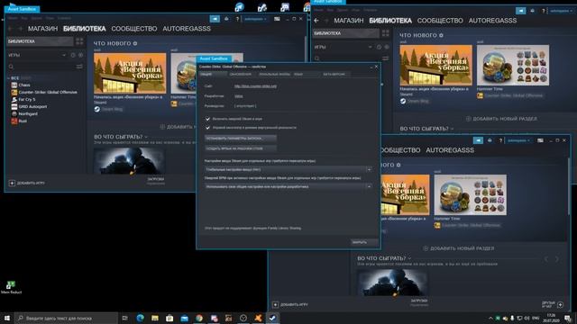Image resolution: width=577 pixels, height=324 pixels.
Task: Open ЗАГРУЗКИ in the left Steam window
Action: [156, 180]
